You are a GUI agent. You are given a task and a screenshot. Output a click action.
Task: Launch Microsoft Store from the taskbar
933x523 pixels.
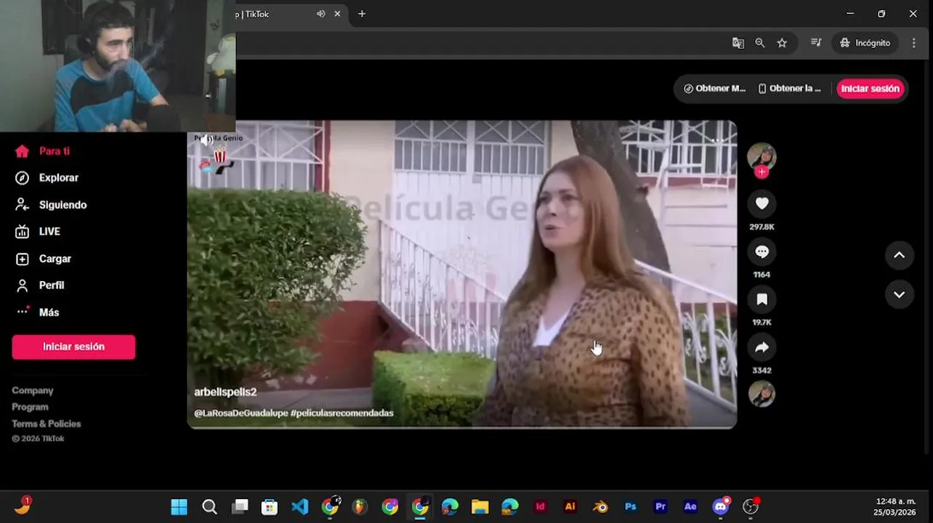(x=270, y=507)
